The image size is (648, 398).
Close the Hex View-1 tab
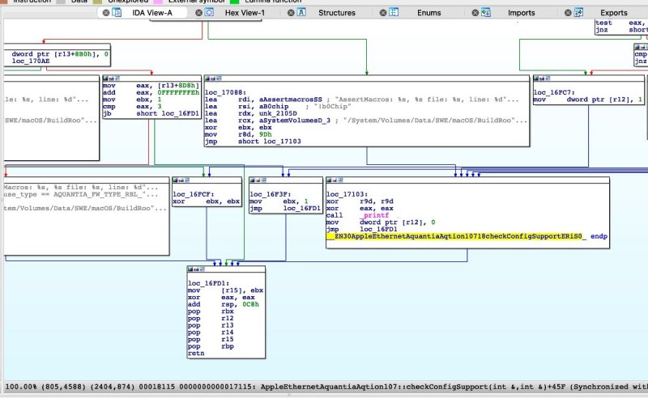pos(198,13)
